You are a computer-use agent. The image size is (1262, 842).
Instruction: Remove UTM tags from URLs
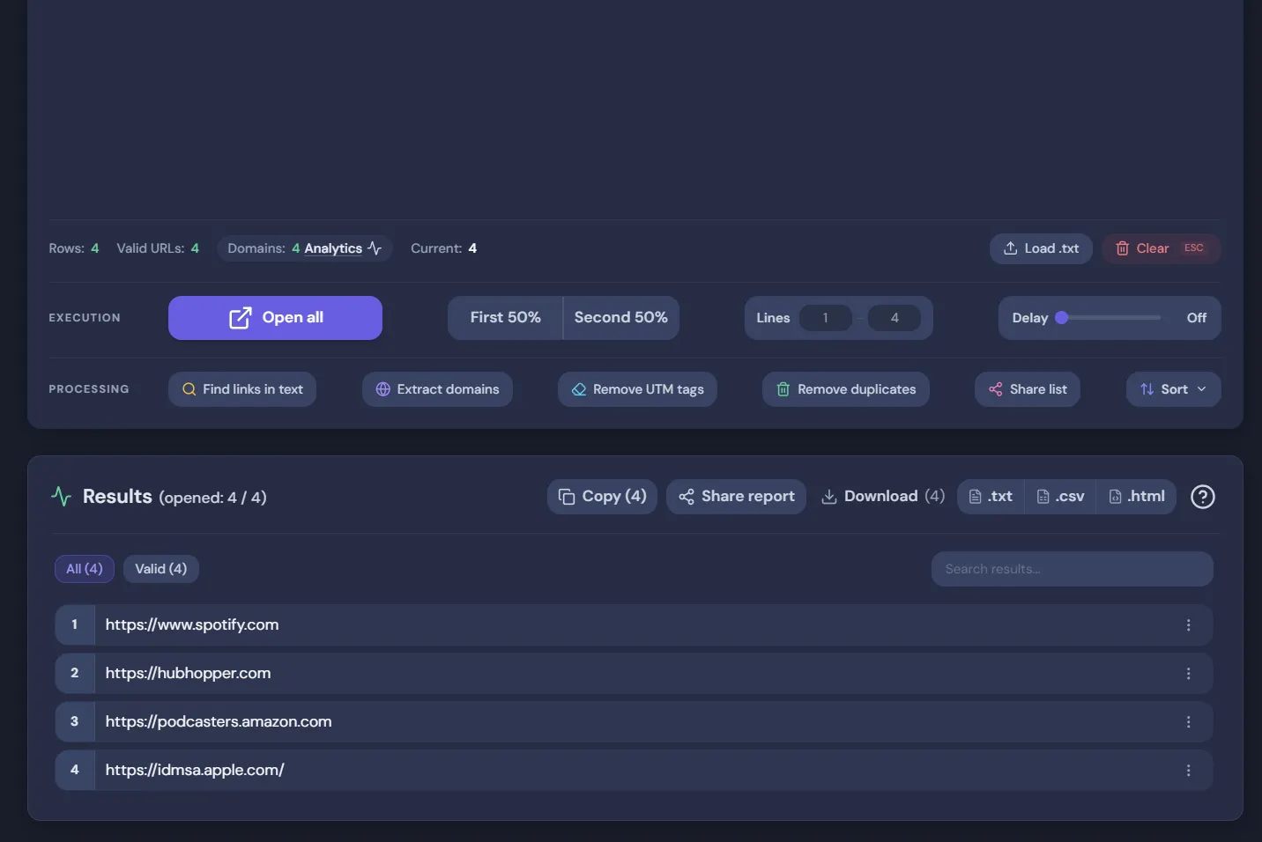click(637, 389)
